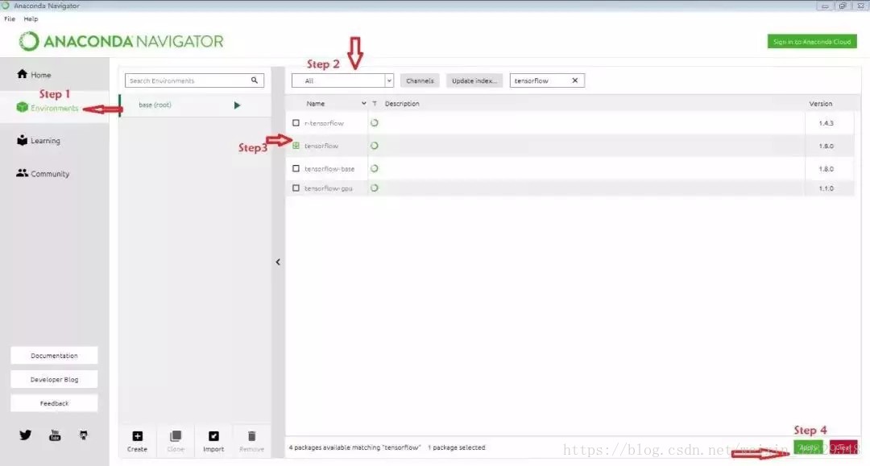Click version 1.4.3 of r-tensorflow
Screen dimensions: 870x466
pyautogui.click(x=826, y=123)
